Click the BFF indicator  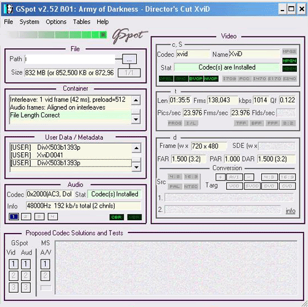[x=256, y=123]
